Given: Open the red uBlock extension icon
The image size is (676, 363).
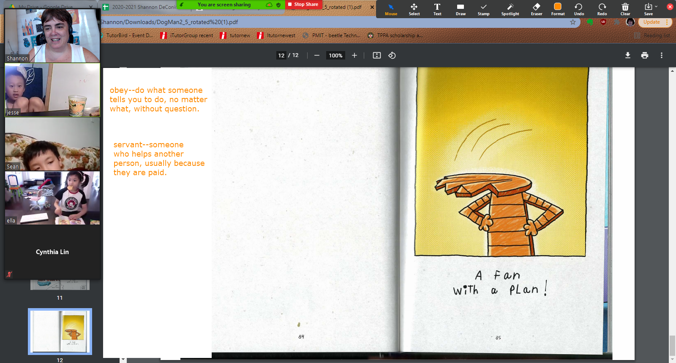Looking at the screenshot, I should point(603,22).
